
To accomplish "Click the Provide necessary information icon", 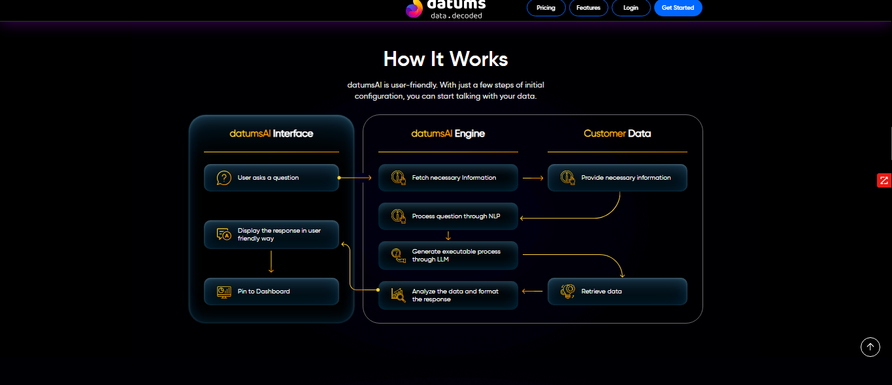I will [568, 178].
